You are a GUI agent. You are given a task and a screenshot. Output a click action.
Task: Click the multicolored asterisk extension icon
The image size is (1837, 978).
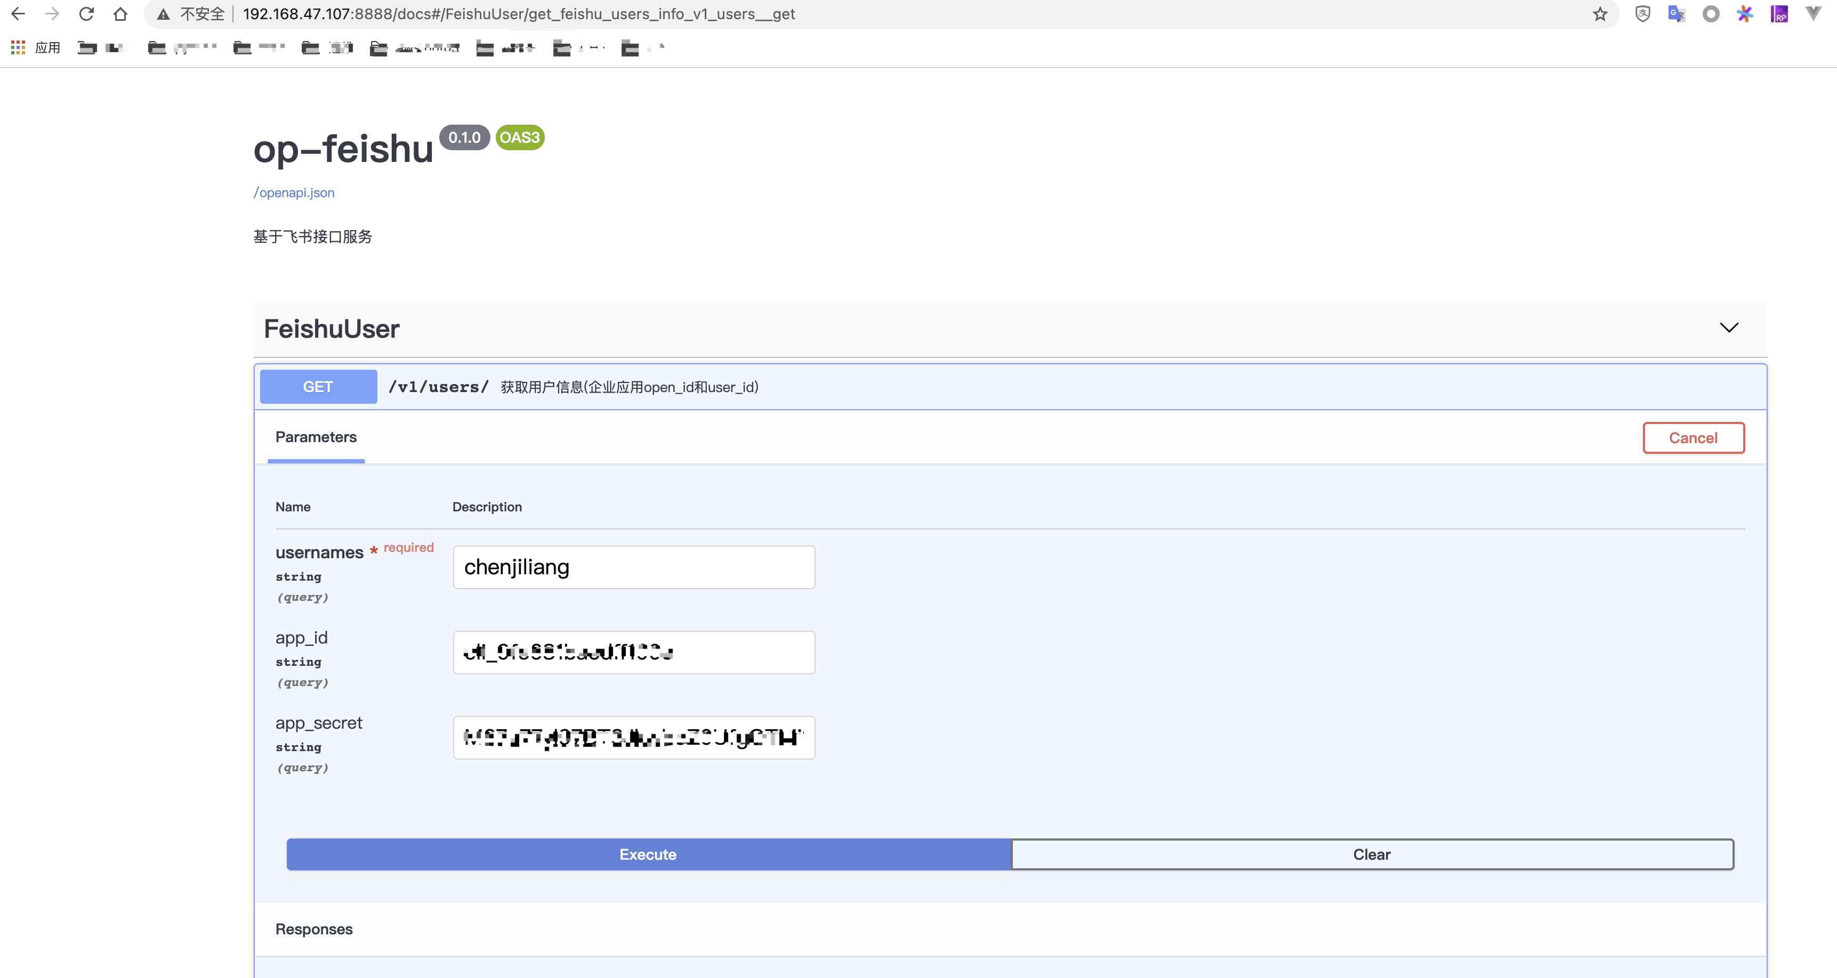(x=1745, y=13)
